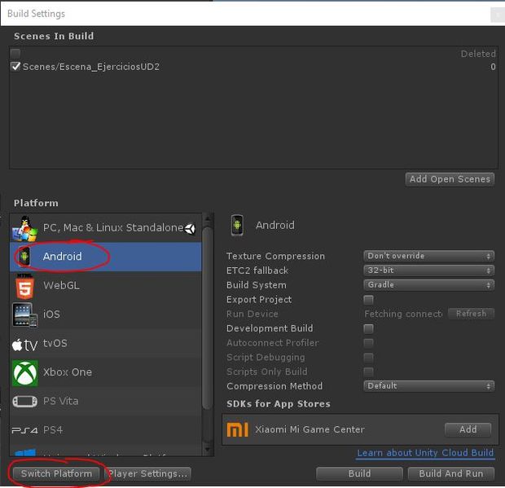Click the Scenes/Escena_EjerciciosUD2 scene name
The width and height of the screenshot is (505, 488).
[91, 67]
